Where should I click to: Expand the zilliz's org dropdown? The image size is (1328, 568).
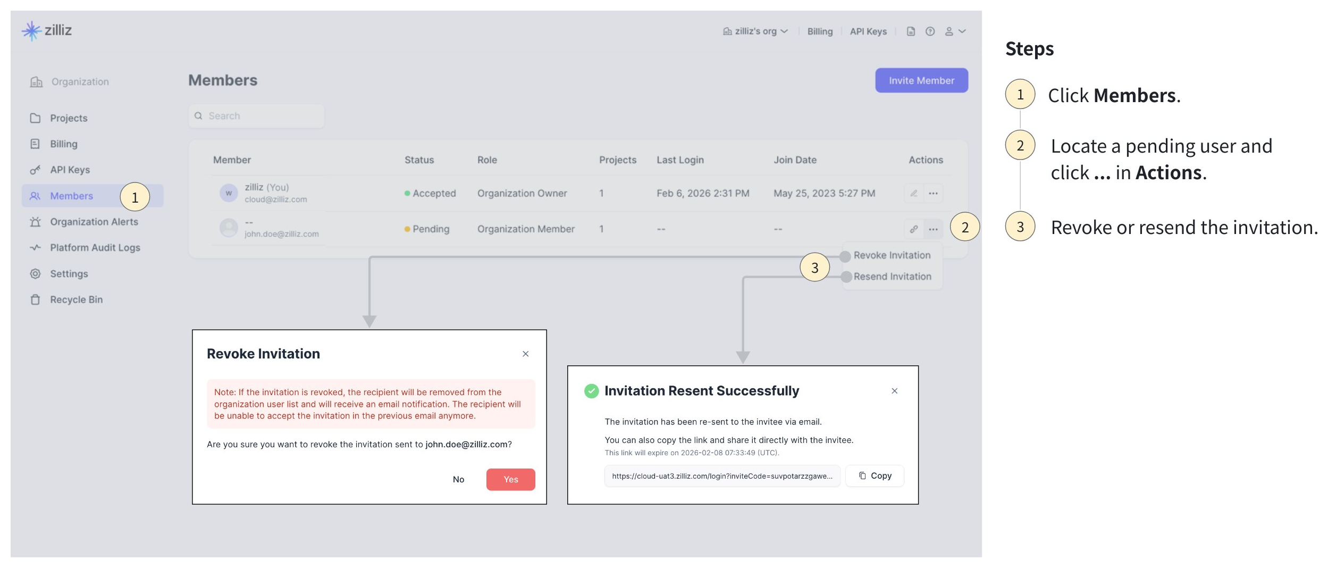tap(755, 31)
